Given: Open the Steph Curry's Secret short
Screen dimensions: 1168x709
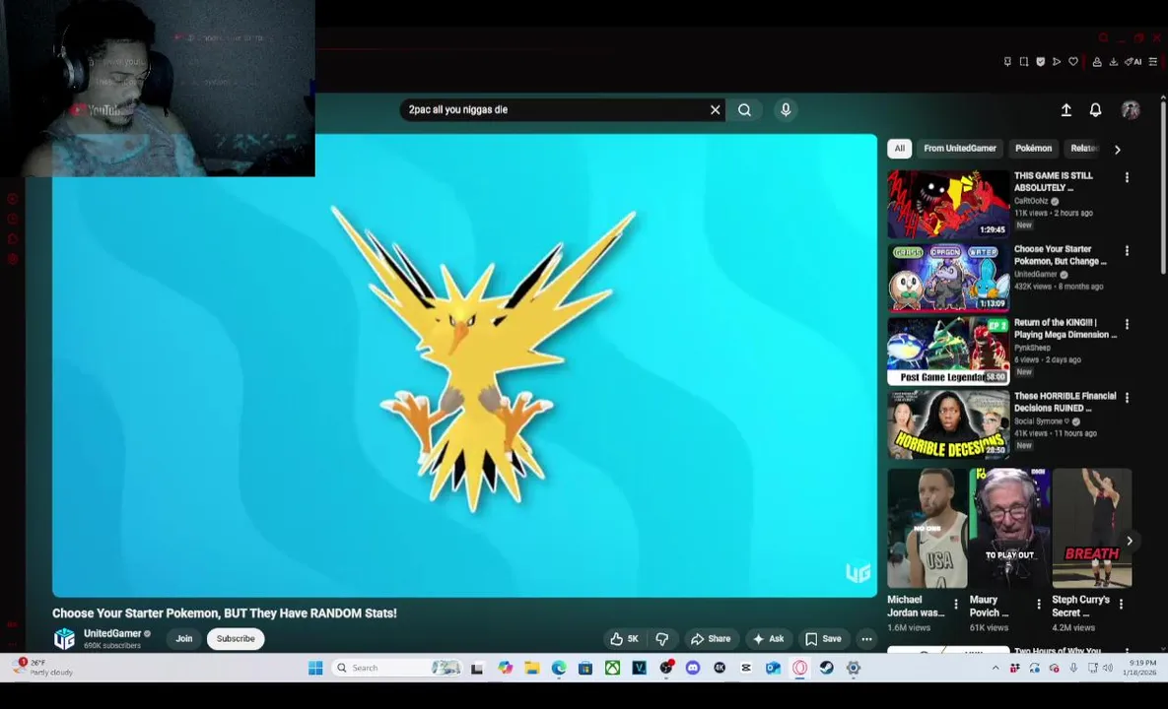Looking at the screenshot, I should click(x=1091, y=528).
